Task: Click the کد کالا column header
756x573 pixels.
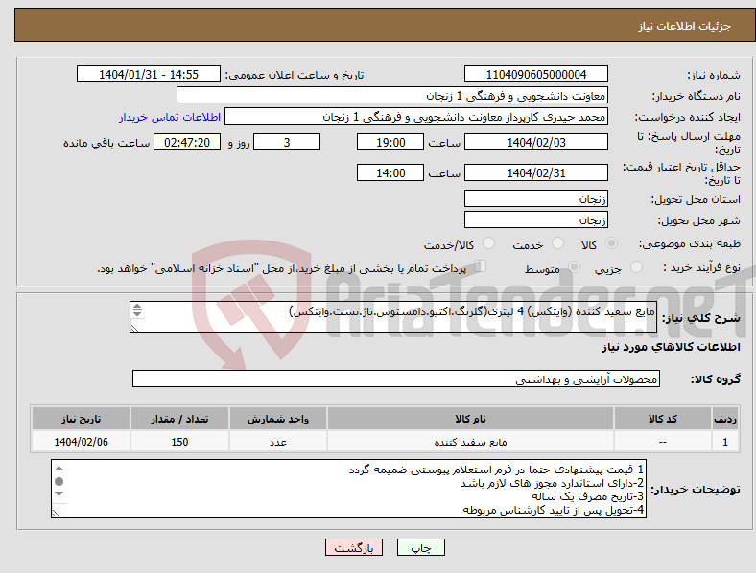Action: (663, 419)
